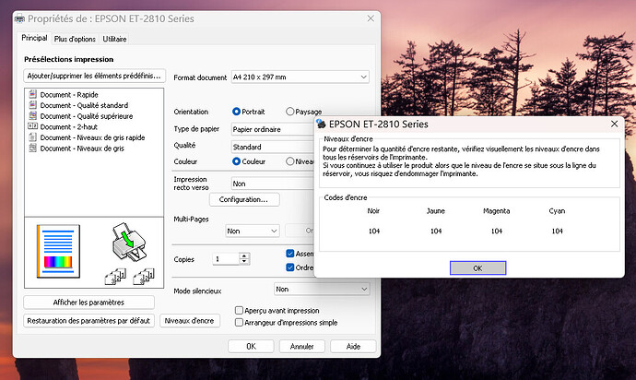Viewport: 636px width, 380px height.
Task: Close the Propriétés de EPSON window
Action: [371, 18]
